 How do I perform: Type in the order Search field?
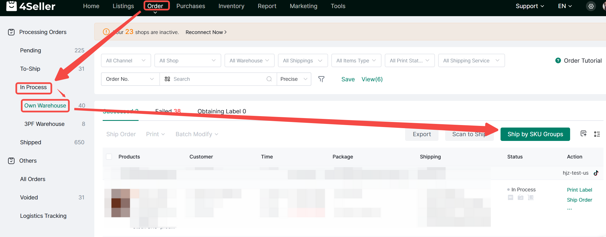tap(217, 79)
